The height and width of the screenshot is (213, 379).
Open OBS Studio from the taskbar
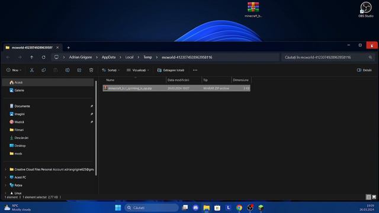pyautogui.click(x=250, y=208)
